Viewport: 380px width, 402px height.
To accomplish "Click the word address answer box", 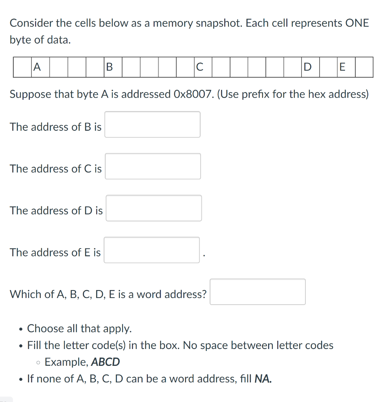I will coord(258,291).
